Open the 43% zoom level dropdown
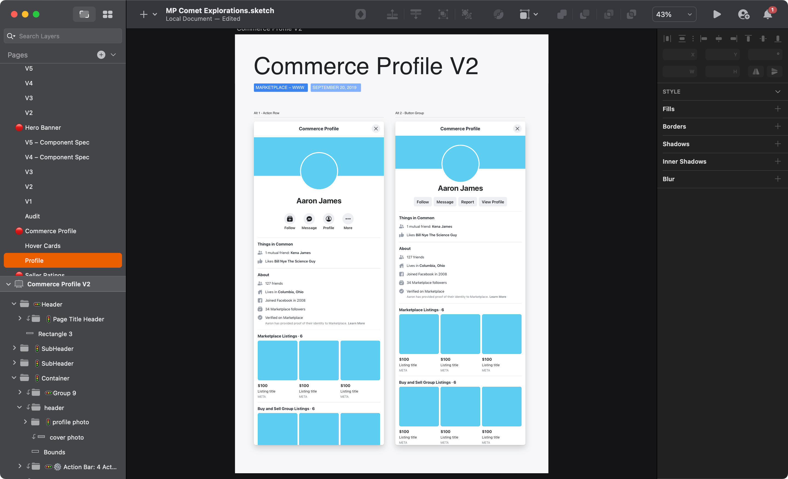The width and height of the screenshot is (788, 479). 674,14
